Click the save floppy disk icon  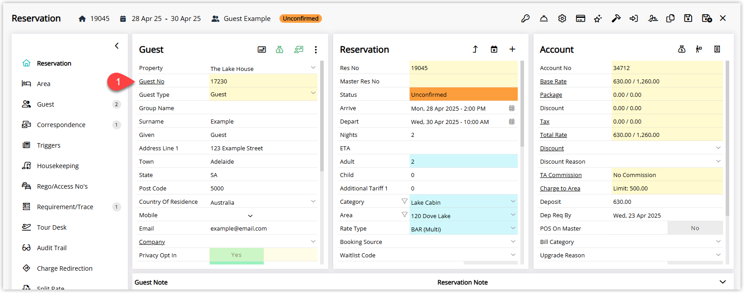coord(688,18)
